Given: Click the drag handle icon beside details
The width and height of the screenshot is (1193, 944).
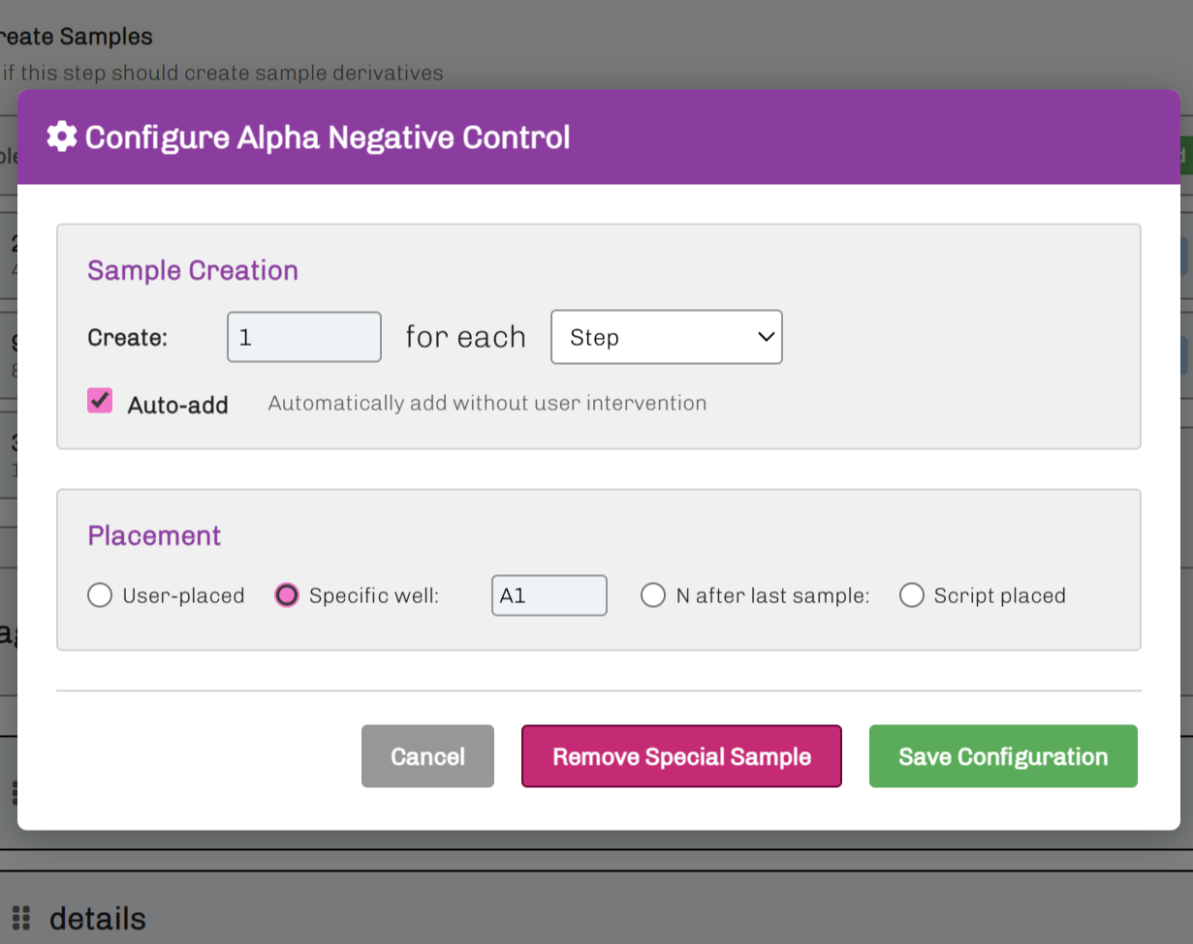Looking at the screenshot, I should 21,918.
